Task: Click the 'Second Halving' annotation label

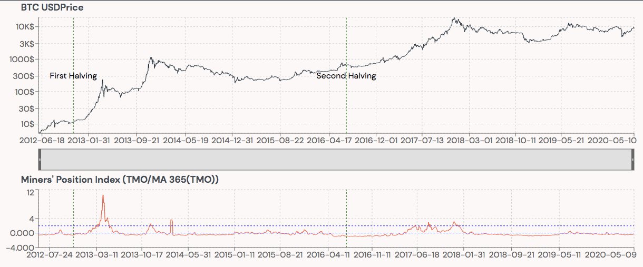Action: (346, 76)
